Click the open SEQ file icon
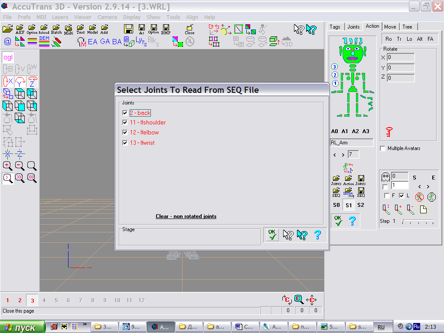Screen dimensions: 444x333 point(336,192)
